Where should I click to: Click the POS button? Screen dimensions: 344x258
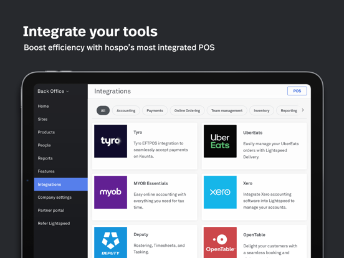point(297,91)
